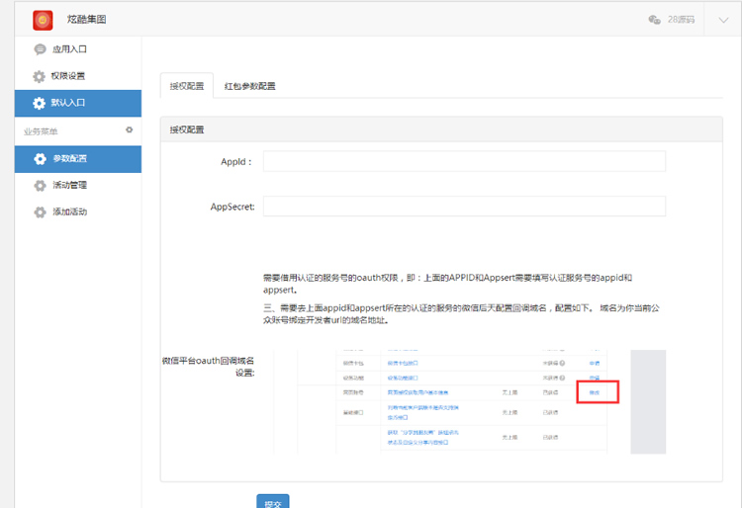Click the gear icon next to 参数配置
The image size is (742, 508).
click(40, 159)
